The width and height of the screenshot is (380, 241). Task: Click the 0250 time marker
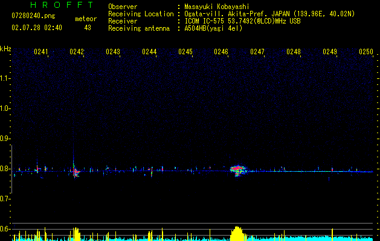pos(366,52)
